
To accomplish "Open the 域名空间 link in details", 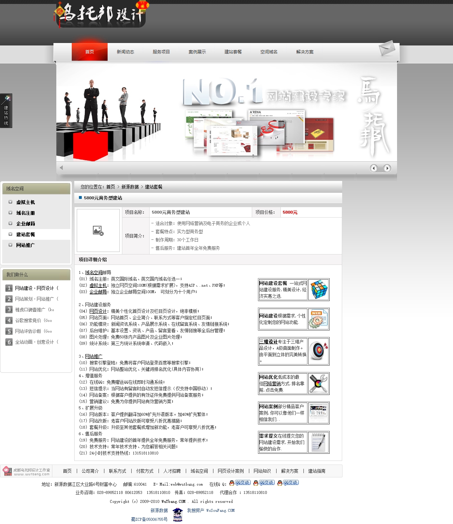I will pos(94,272).
